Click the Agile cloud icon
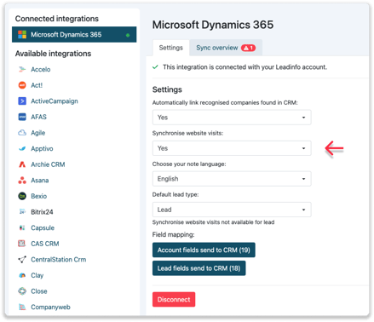 [22, 133]
